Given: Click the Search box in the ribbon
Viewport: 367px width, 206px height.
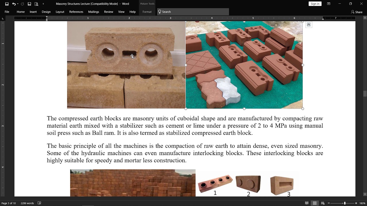Looking at the screenshot, I should point(193,12).
